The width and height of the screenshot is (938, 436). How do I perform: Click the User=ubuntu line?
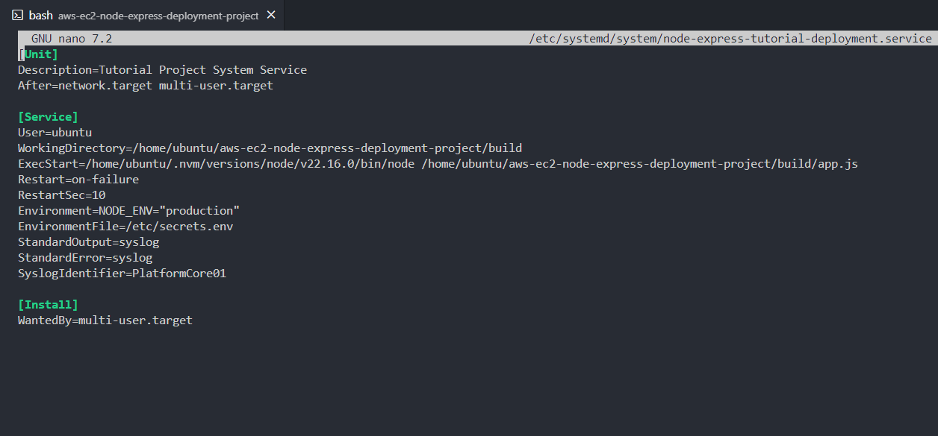click(55, 133)
